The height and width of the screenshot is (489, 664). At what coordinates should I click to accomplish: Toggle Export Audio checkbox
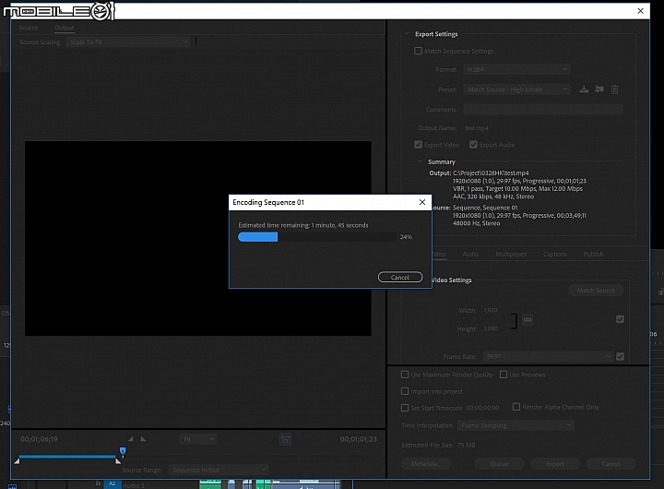473,145
